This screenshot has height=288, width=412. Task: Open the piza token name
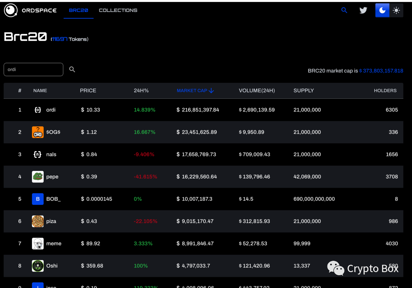pos(51,221)
